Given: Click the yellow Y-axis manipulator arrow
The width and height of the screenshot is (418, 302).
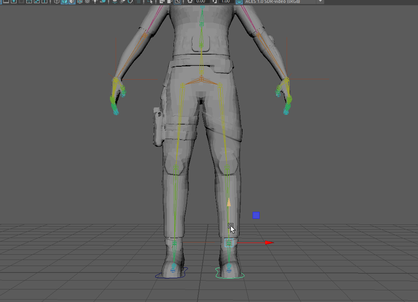Looking at the screenshot, I should pyautogui.click(x=229, y=202).
